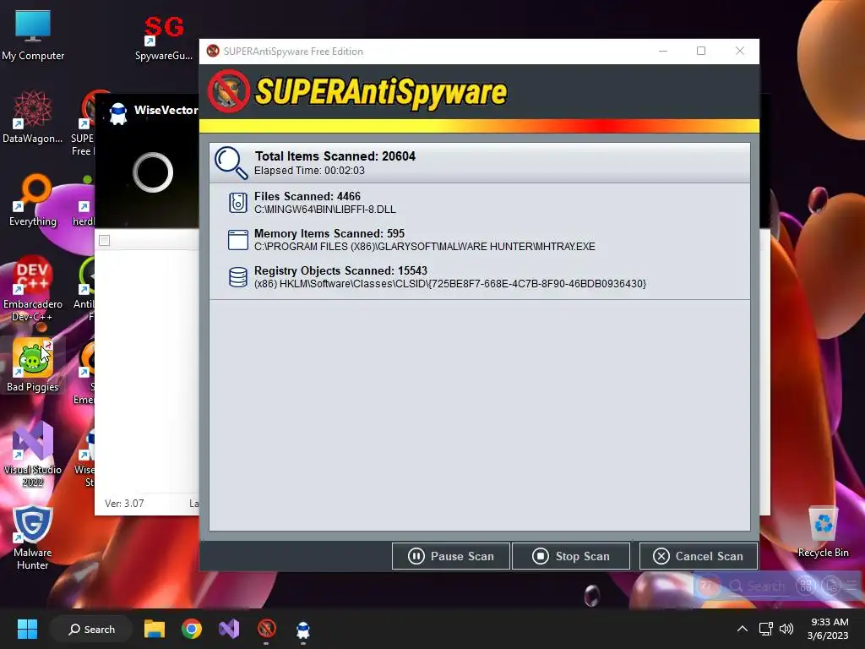Close the SUPERAntiSpyware window
Image resolution: width=865 pixels, height=649 pixels.
tap(740, 51)
